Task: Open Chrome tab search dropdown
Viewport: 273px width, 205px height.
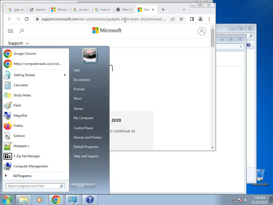Action: 184,10
